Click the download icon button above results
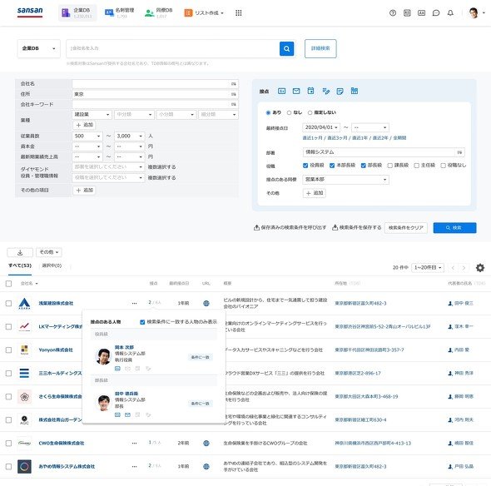Screen dimensions: 491x486 point(20,252)
